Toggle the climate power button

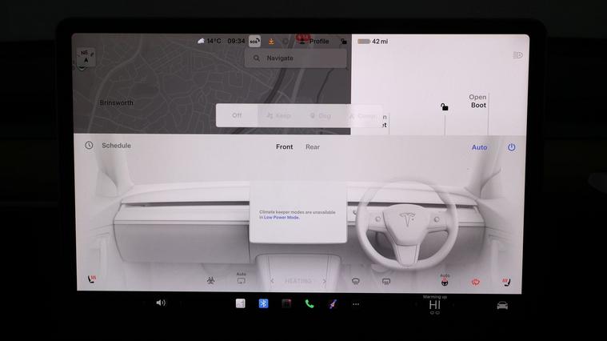[x=511, y=147]
